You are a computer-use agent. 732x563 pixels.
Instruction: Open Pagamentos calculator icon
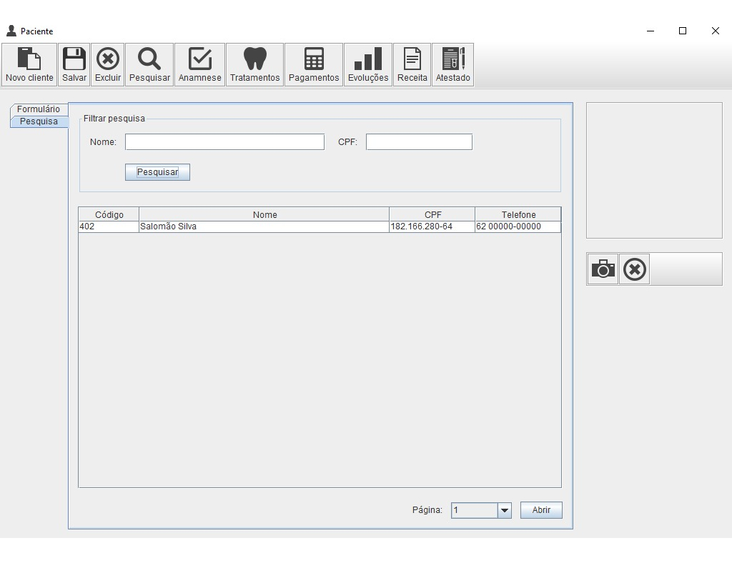tap(314, 65)
